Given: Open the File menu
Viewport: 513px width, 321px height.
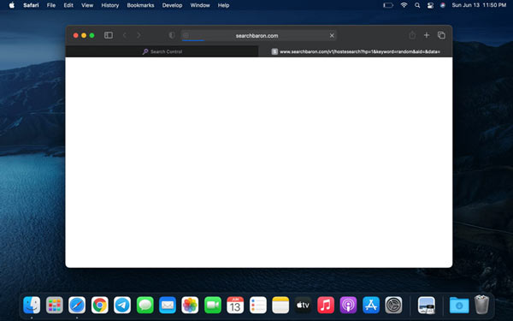Looking at the screenshot, I should pos(51,5).
